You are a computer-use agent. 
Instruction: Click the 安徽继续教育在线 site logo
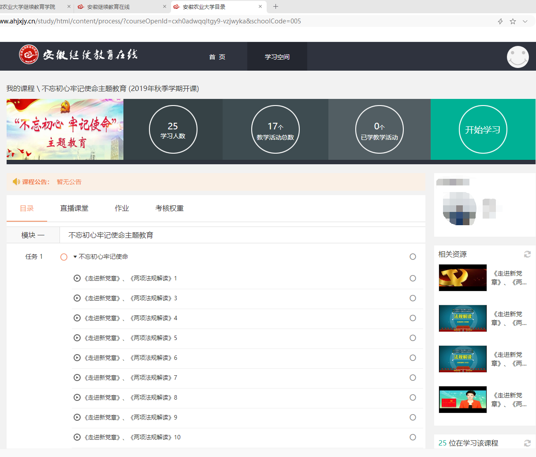pyautogui.click(x=78, y=55)
